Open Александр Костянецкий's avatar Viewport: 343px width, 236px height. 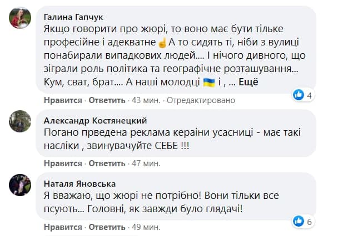19,120
